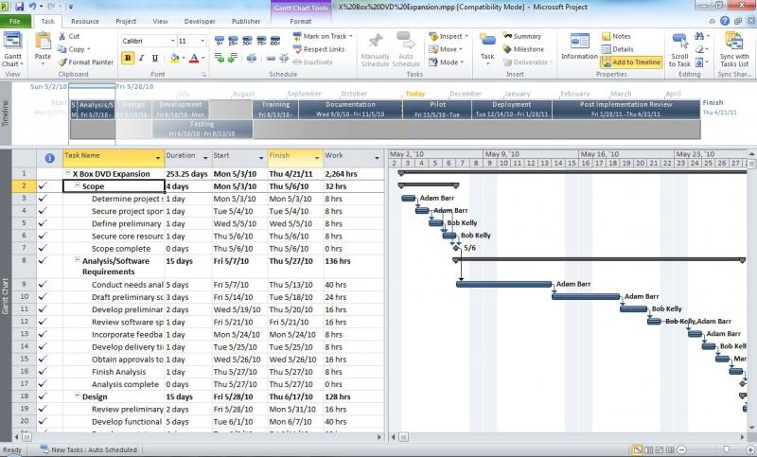Click the Pilot bar on the timeline

[x=437, y=109]
